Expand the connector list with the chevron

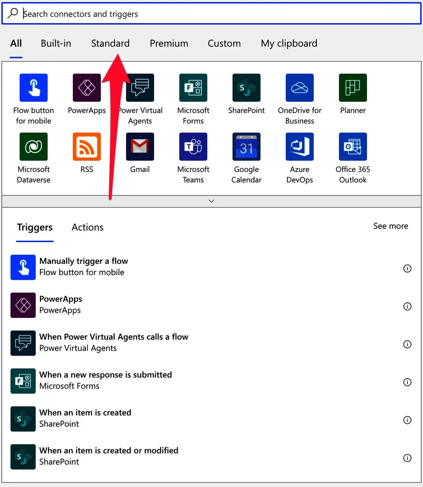211,200
